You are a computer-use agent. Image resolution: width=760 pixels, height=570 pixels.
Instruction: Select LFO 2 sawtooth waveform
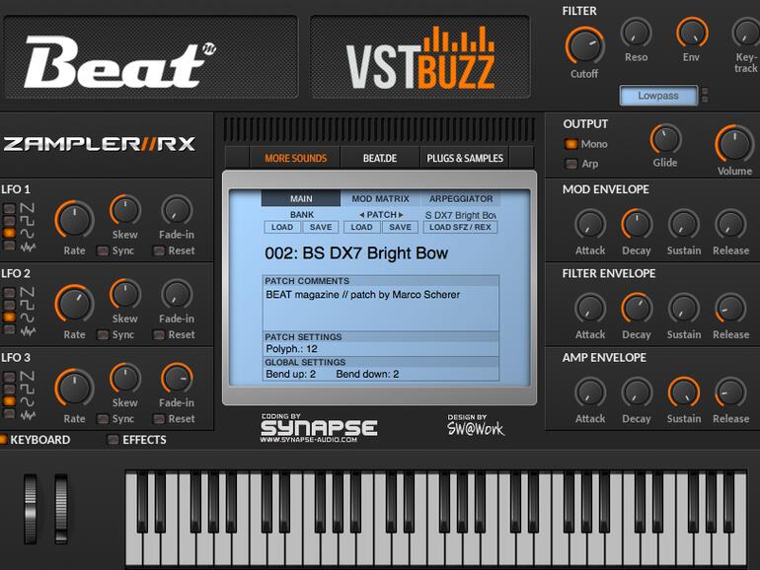tap(9, 293)
